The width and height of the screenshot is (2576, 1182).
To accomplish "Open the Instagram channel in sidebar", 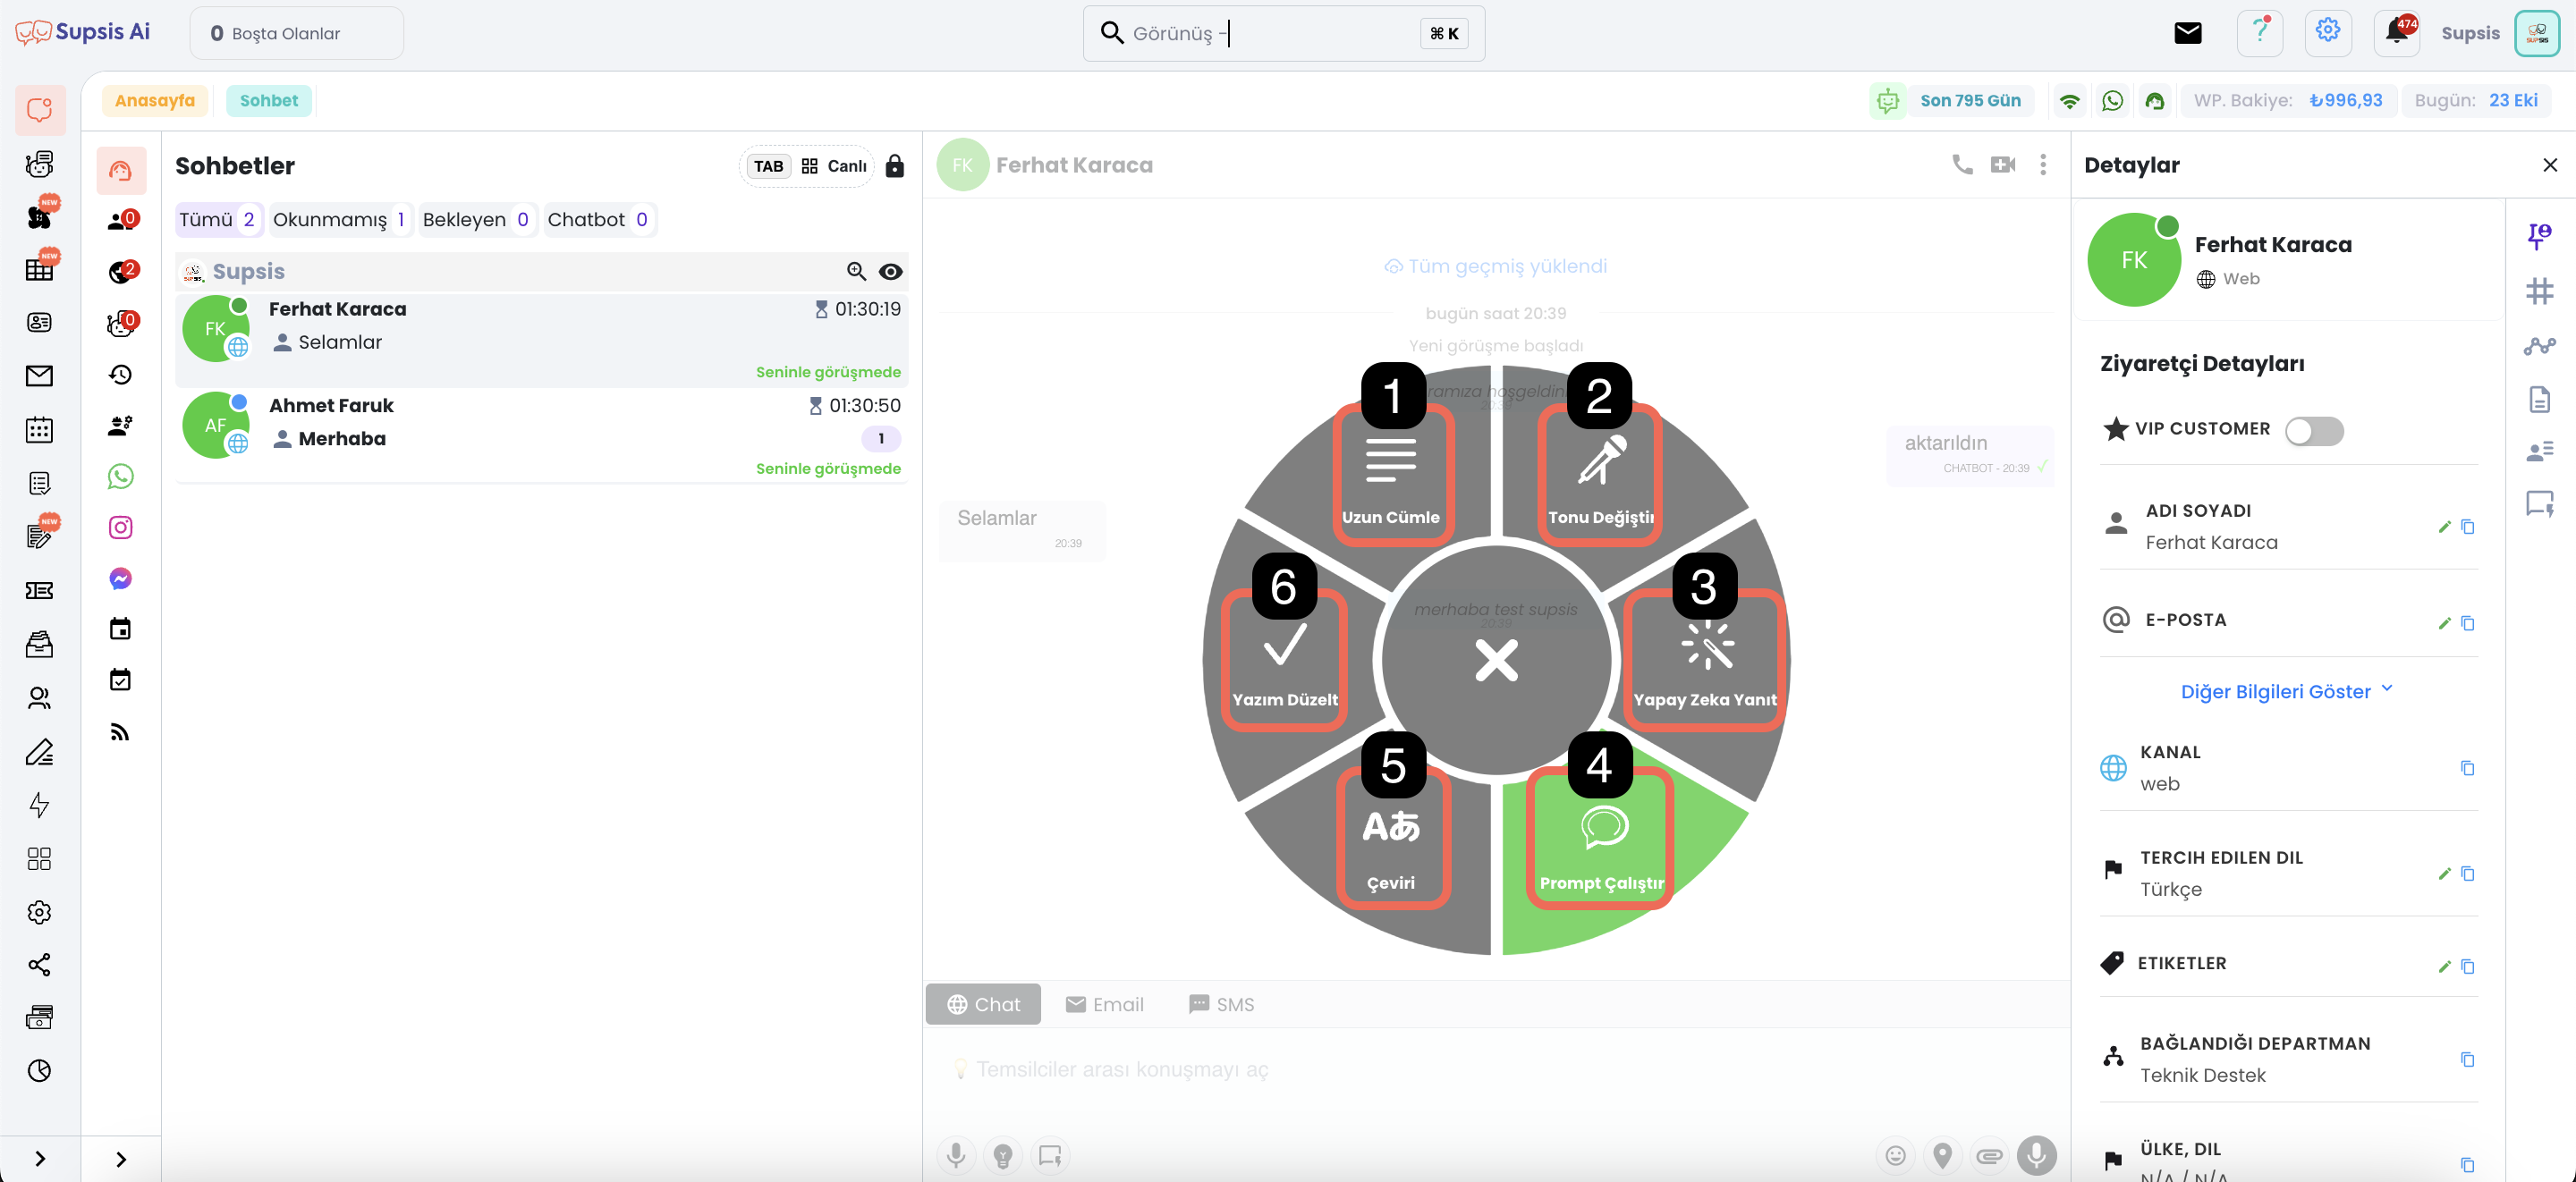I will coord(120,527).
